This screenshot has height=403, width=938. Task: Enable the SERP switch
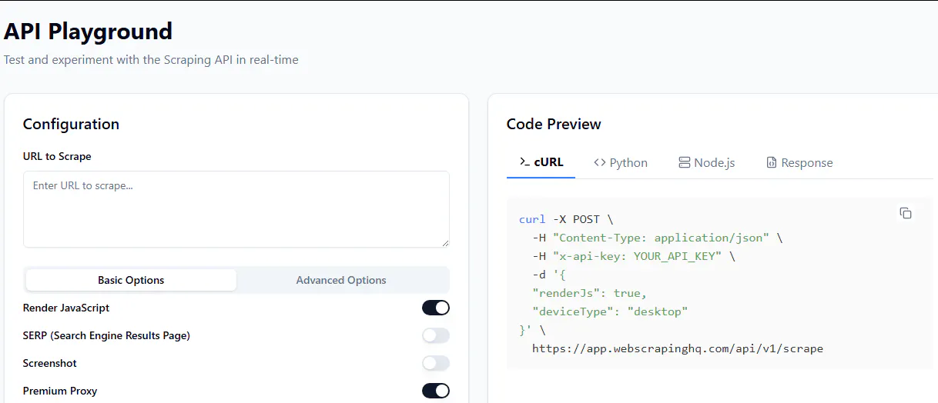[x=436, y=335]
